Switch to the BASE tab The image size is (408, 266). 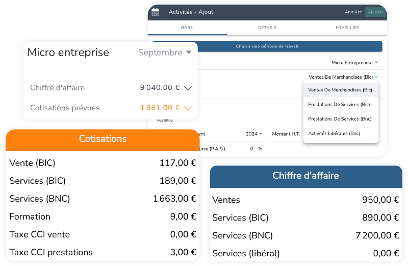tap(187, 28)
